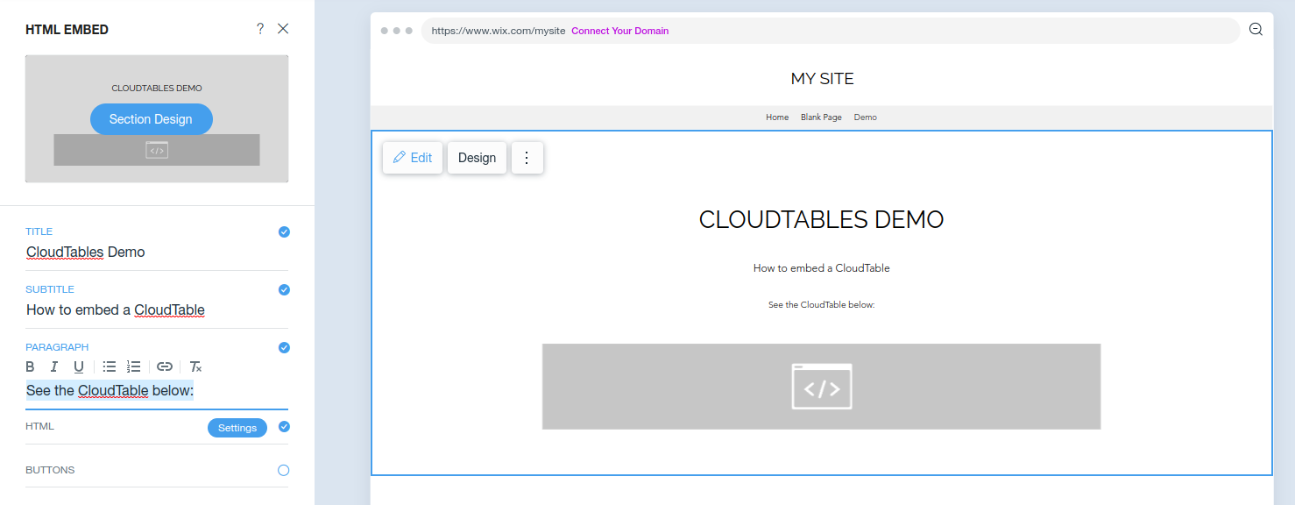Add a hyperlink to paragraph text
The image size is (1295, 505).
coord(165,366)
